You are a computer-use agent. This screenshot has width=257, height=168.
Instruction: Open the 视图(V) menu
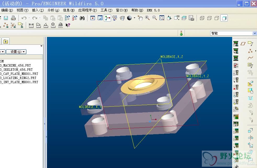[22, 10]
